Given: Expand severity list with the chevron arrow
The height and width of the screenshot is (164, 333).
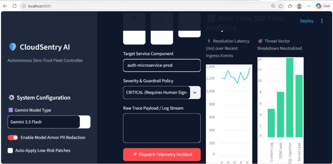Looking at the screenshot, I should click(x=195, y=92).
